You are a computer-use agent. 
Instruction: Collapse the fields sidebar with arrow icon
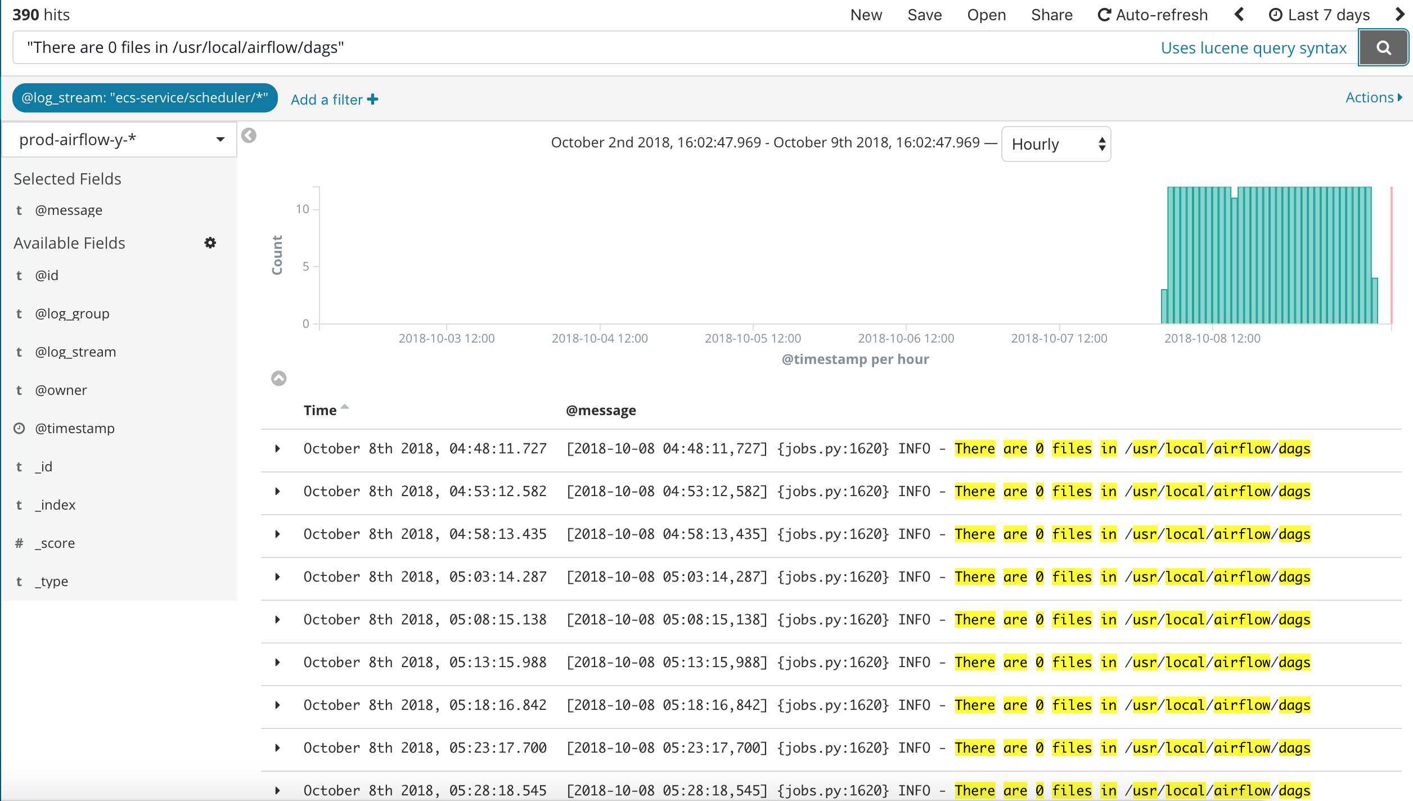click(249, 136)
